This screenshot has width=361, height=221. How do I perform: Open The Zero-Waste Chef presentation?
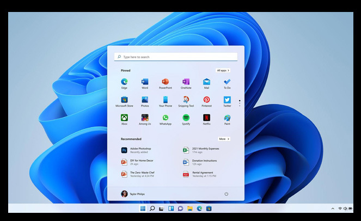point(138,174)
